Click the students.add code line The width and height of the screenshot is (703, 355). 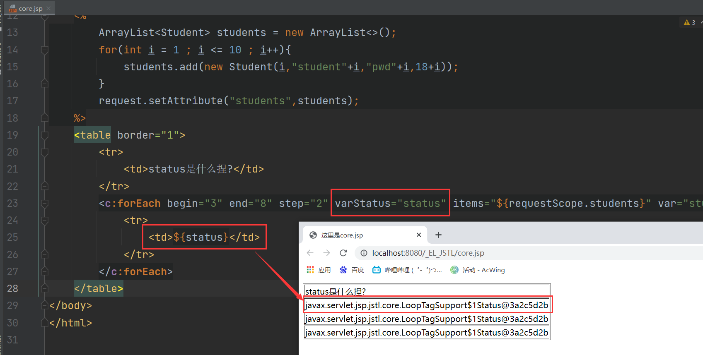pos(291,67)
